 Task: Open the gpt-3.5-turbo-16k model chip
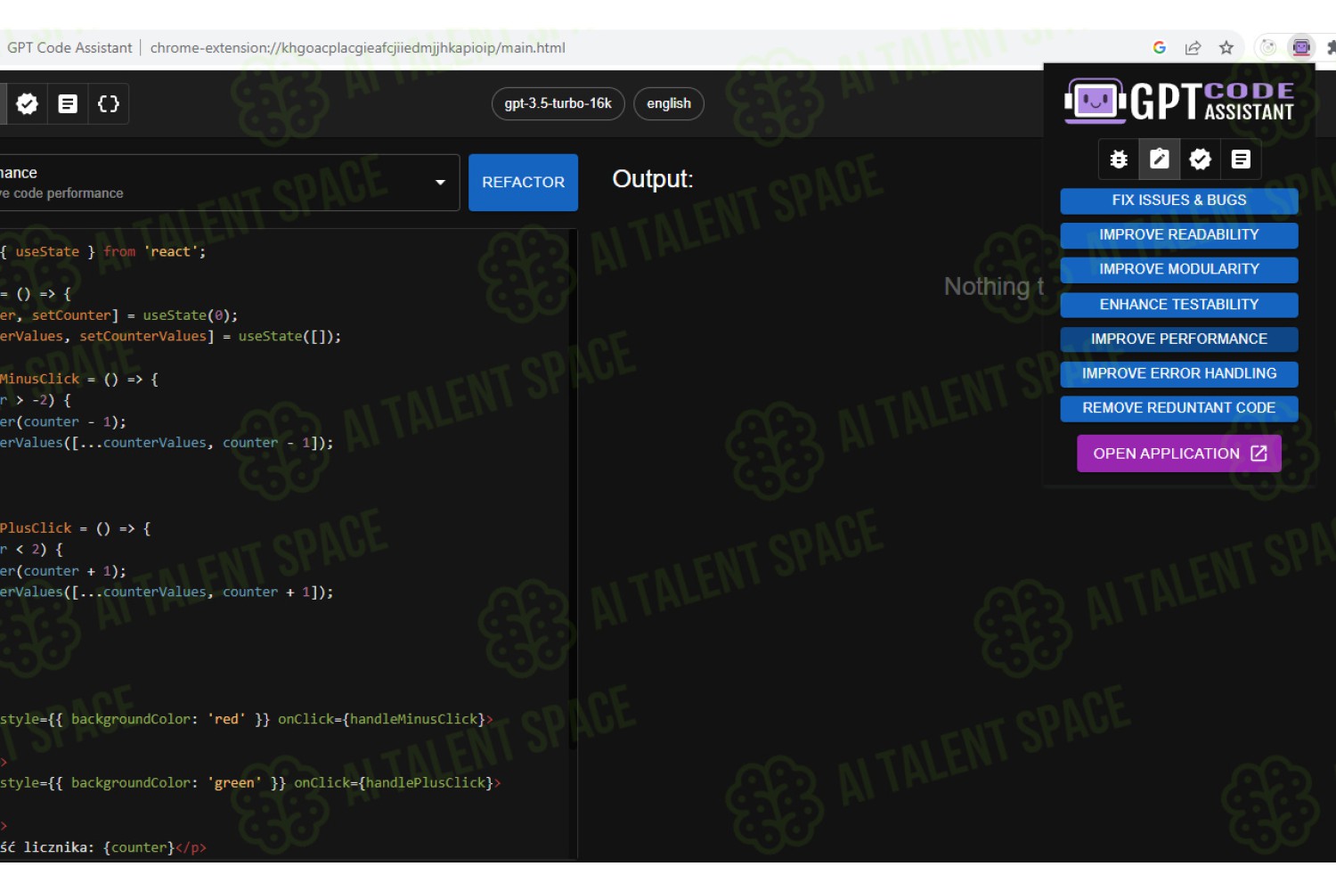[558, 104]
